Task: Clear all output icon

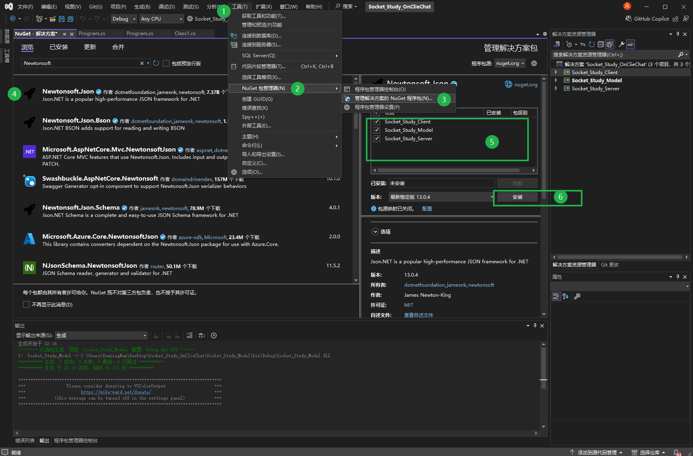Action: click(190, 335)
